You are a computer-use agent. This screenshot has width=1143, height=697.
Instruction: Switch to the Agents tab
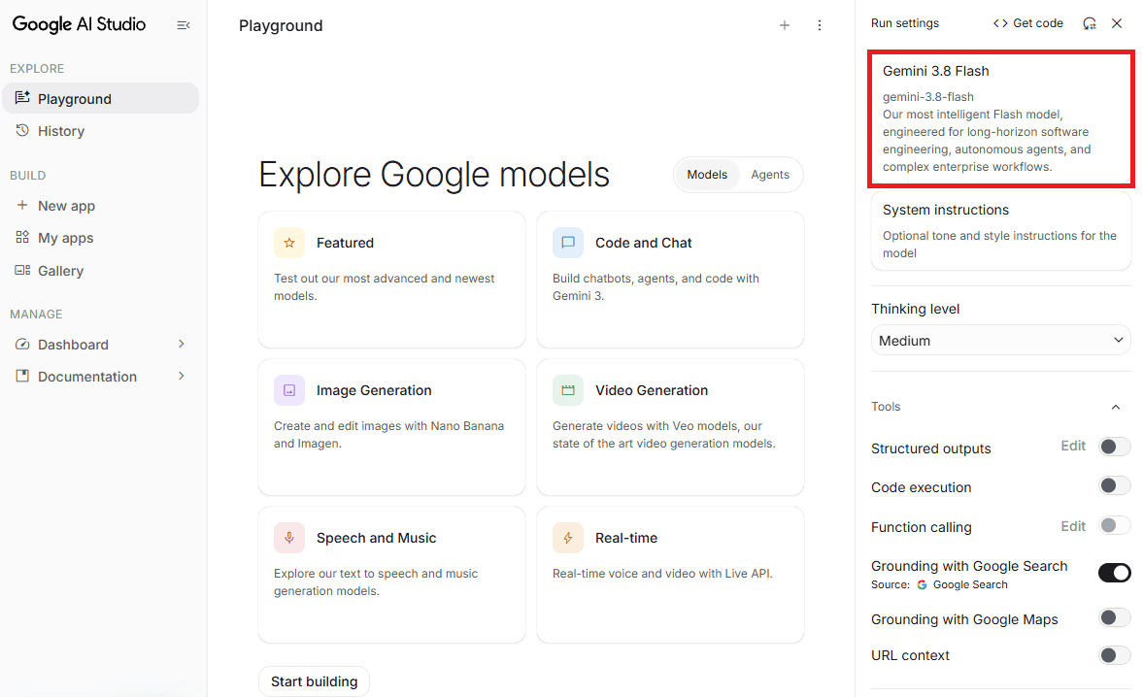click(770, 175)
